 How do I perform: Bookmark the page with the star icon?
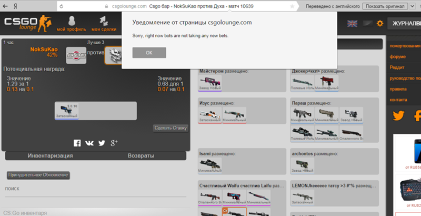point(292,6)
